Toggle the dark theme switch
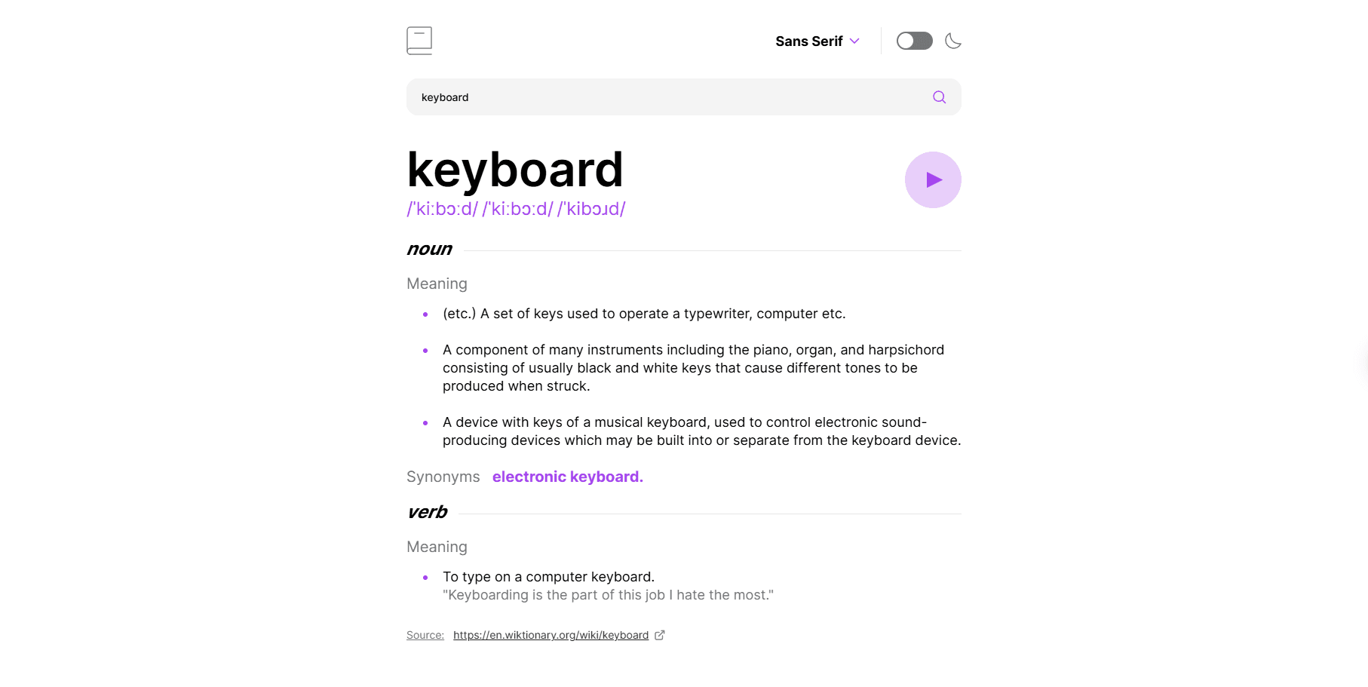 (x=914, y=41)
